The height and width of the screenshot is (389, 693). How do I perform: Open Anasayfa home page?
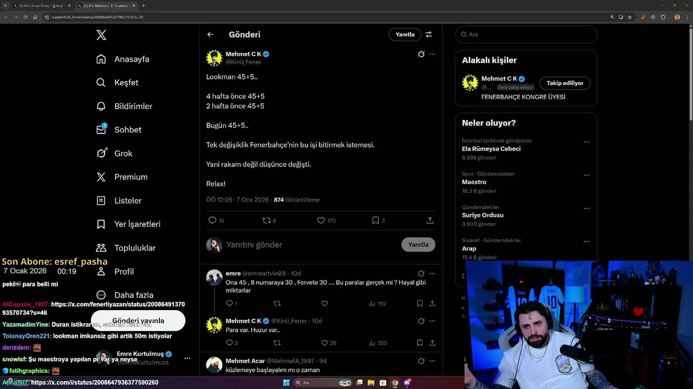122,59
